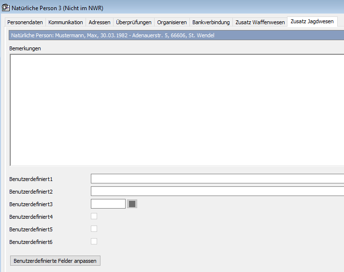Focus the Benutzerdefiniert1 text field

tap(217, 179)
